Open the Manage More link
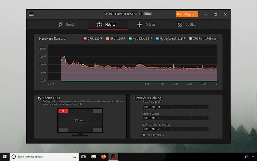Screen dimensions: 257x161 155,135
